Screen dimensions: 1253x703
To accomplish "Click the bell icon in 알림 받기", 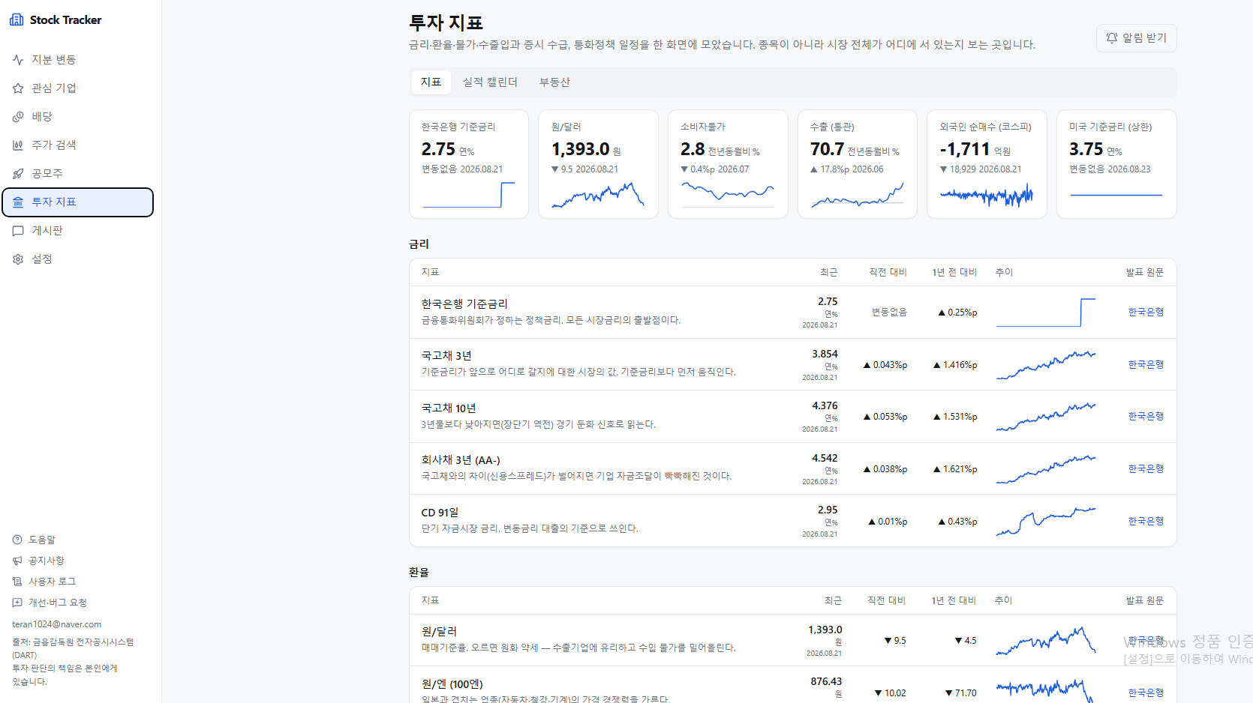I will [1112, 37].
